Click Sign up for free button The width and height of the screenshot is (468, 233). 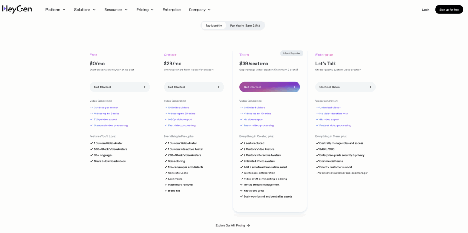pos(449,10)
